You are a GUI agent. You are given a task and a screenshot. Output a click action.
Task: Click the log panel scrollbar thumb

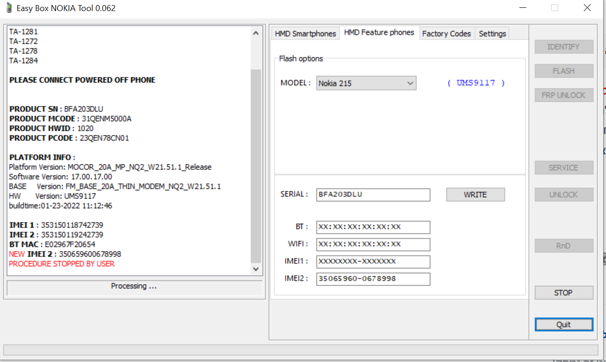coord(256,166)
